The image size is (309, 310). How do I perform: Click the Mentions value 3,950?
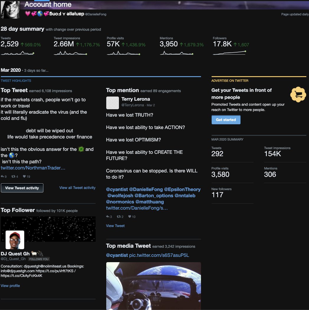(169, 44)
